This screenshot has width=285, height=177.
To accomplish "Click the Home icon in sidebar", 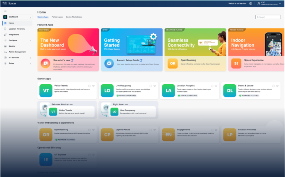I will click(5, 23).
